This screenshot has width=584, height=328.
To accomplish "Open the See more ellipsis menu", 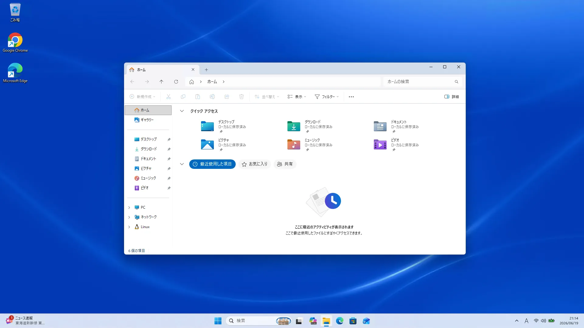I will click(351, 97).
